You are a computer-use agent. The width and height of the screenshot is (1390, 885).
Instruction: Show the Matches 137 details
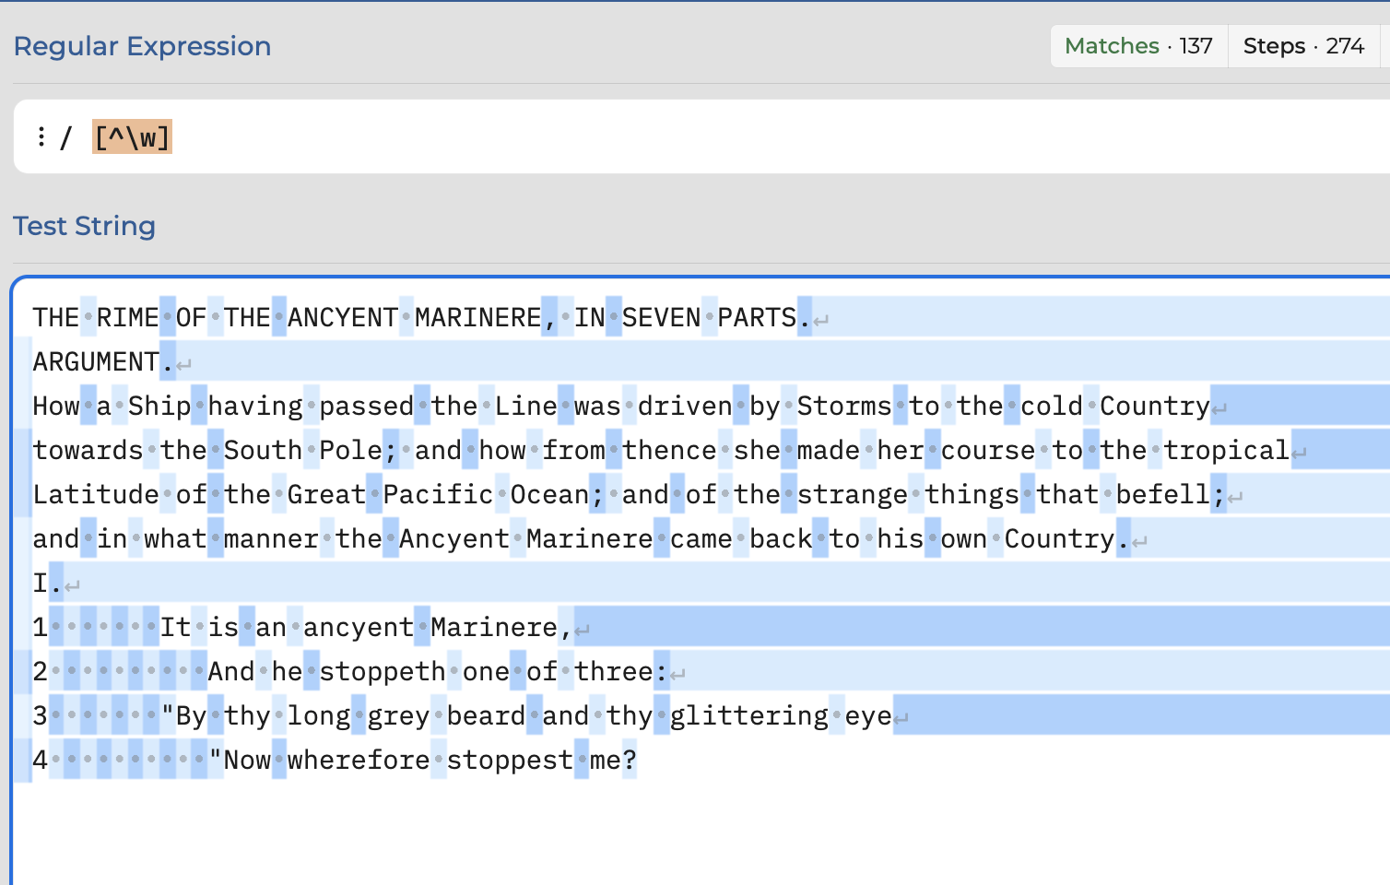(1139, 46)
